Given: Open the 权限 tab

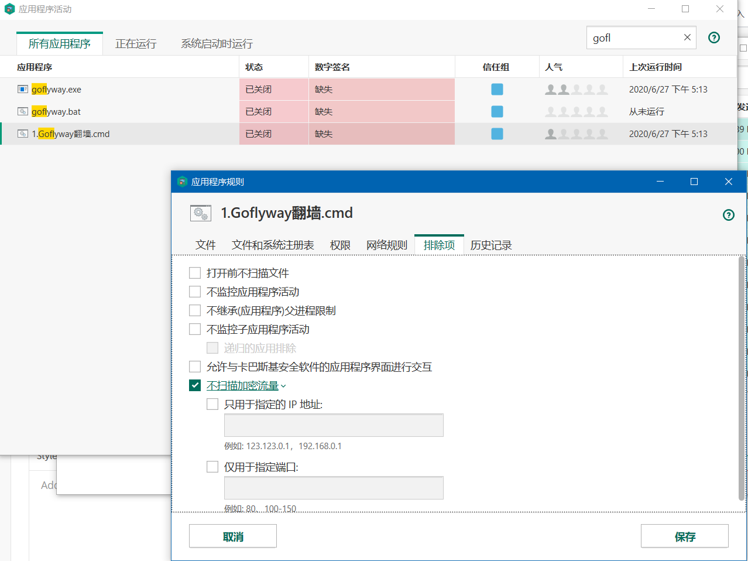Looking at the screenshot, I should 340,245.
